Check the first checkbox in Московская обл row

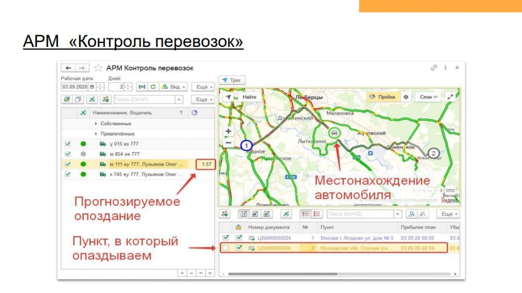[226, 248]
